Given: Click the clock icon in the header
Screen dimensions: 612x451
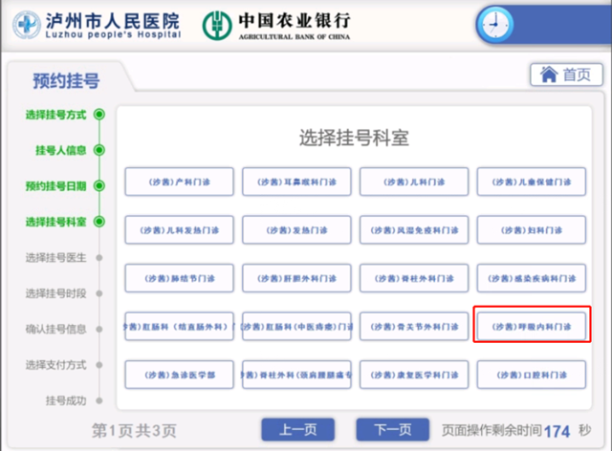Looking at the screenshot, I should (x=493, y=23).
